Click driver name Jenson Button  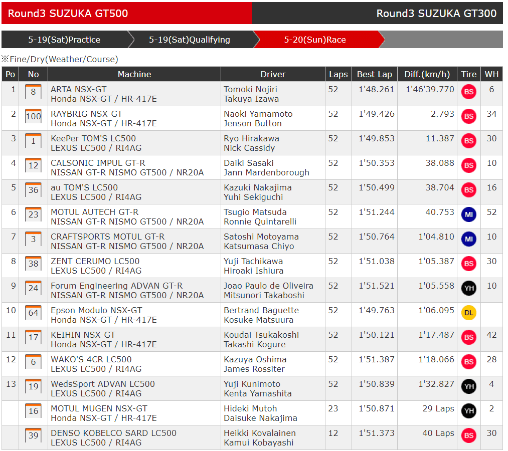click(x=252, y=123)
